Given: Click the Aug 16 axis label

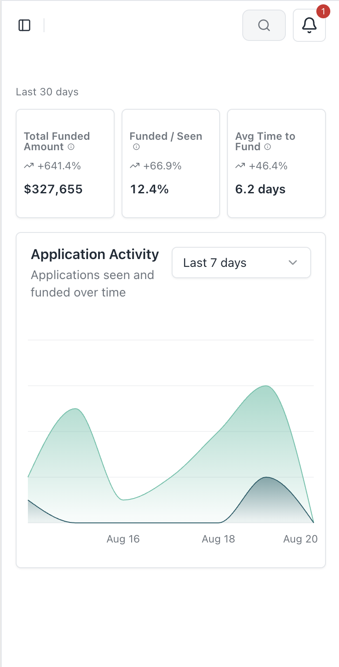Looking at the screenshot, I should (123, 539).
